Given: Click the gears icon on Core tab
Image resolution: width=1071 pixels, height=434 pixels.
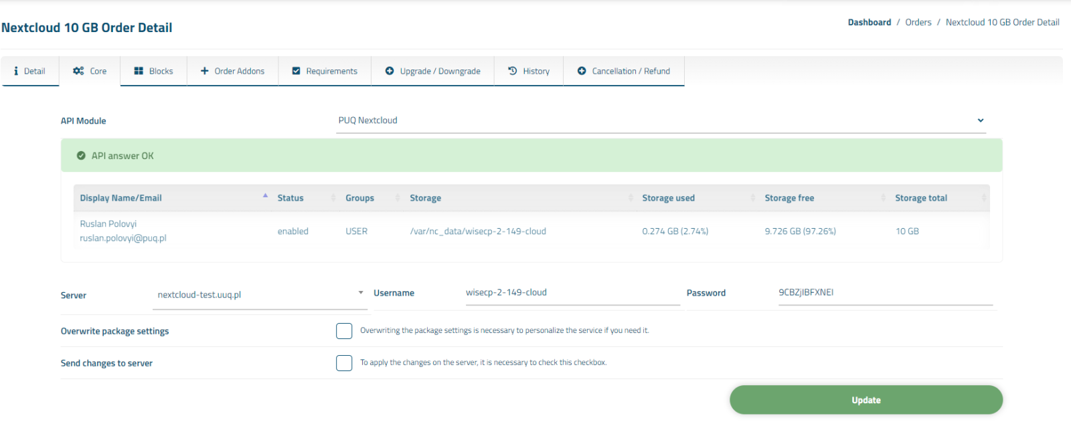Looking at the screenshot, I should click(x=78, y=71).
